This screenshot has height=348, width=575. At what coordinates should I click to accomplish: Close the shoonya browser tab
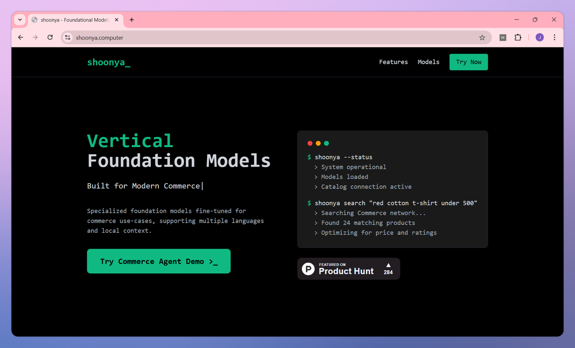tap(116, 20)
